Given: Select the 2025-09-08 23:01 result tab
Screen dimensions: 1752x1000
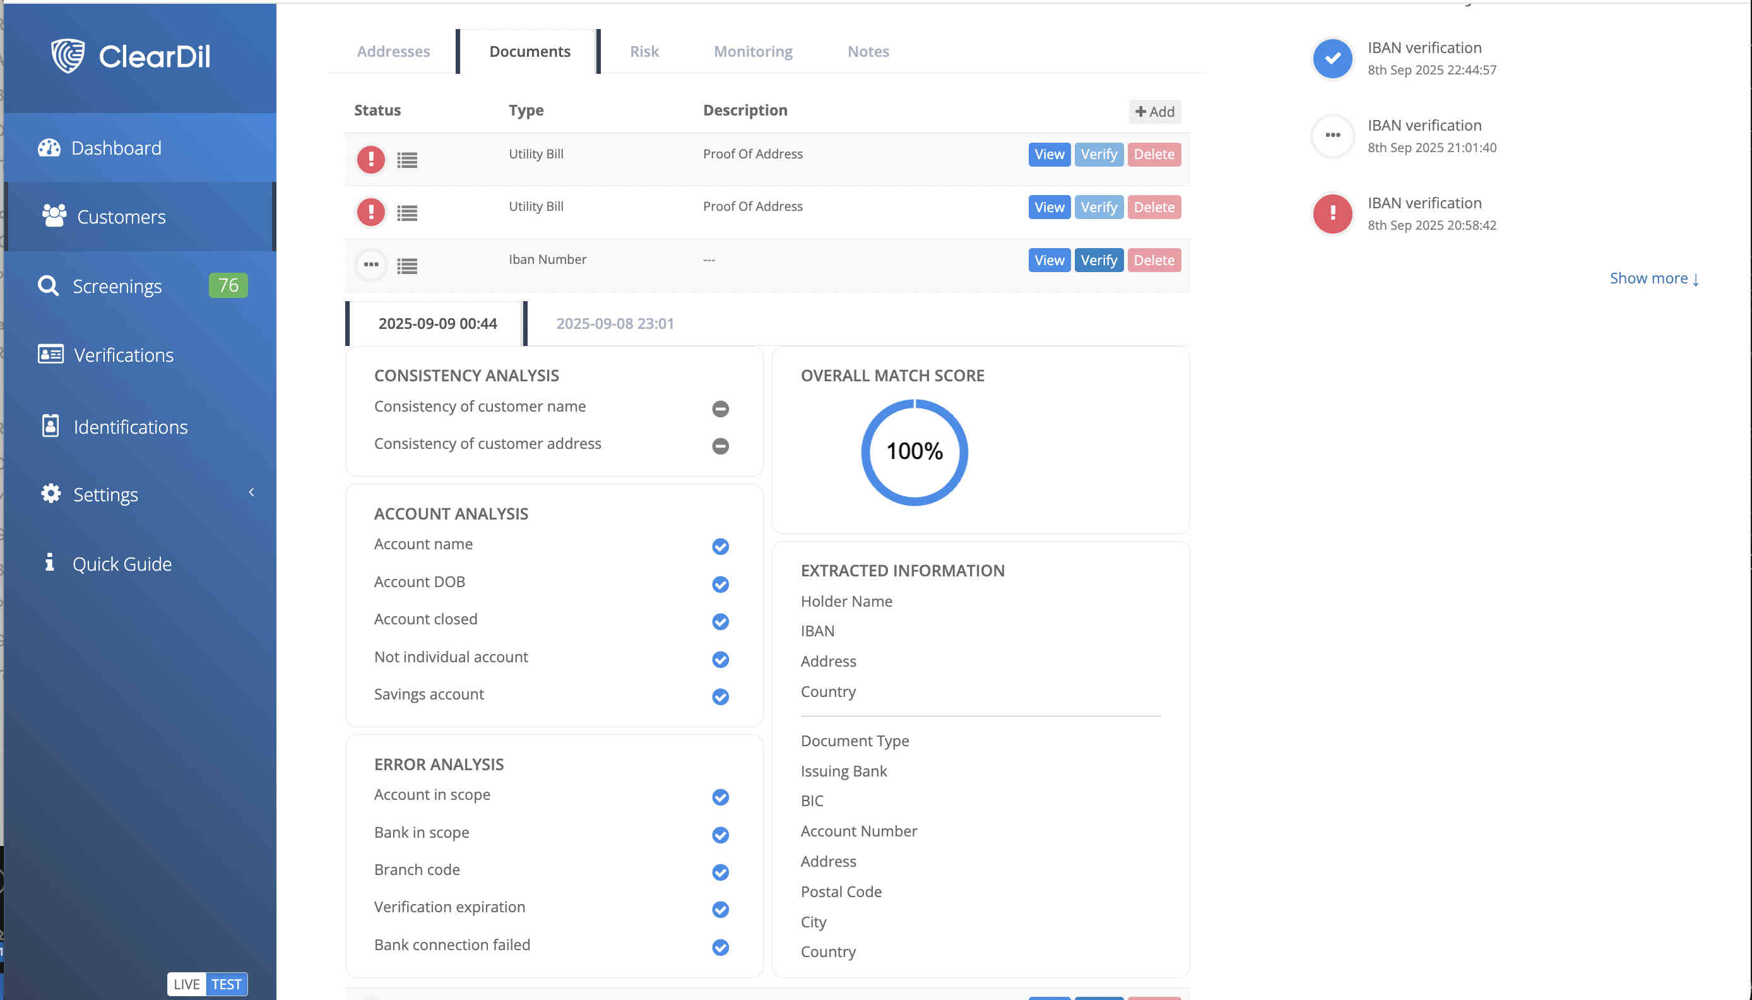Looking at the screenshot, I should coord(615,323).
